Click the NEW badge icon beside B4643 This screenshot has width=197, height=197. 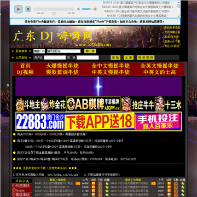(x=78, y=183)
